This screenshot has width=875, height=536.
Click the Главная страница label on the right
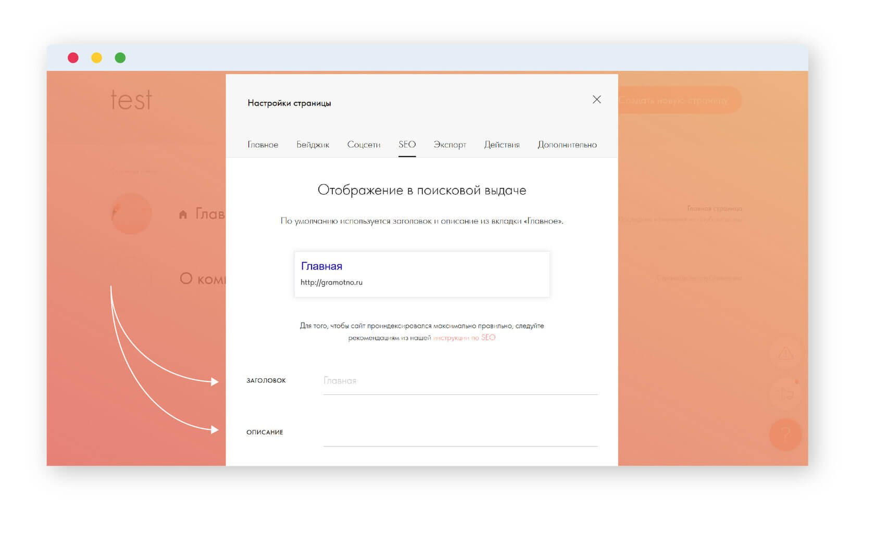pyautogui.click(x=714, y=208)
